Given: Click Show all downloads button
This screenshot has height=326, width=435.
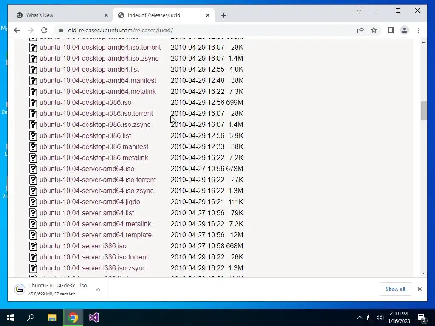Looking at the screenshot, I should [395, 289].
